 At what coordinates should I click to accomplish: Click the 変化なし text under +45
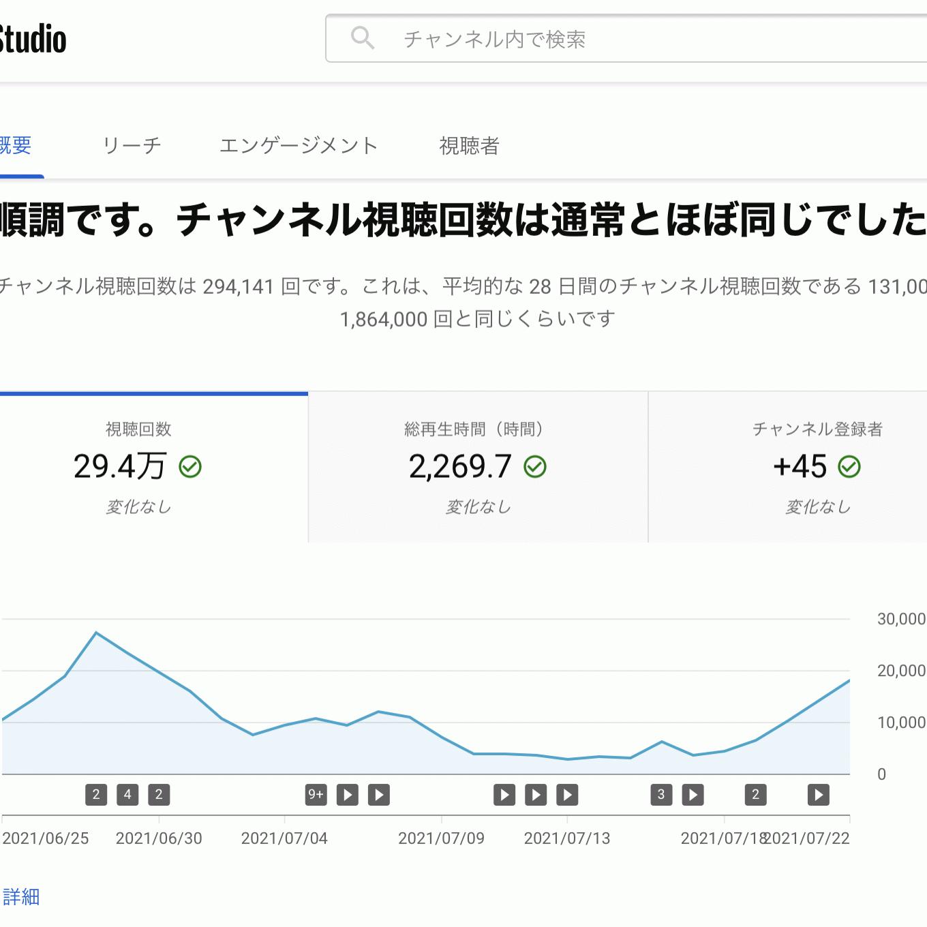pyautogui.click(x=818, y=507)
